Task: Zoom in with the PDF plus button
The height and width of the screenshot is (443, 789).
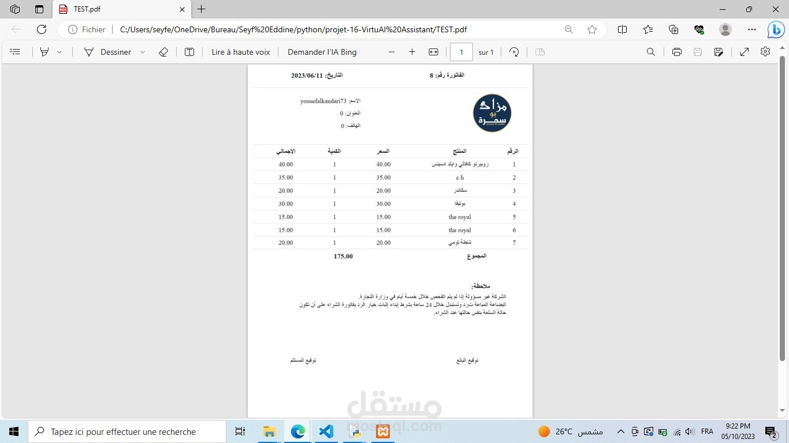Action: point(412,52)
